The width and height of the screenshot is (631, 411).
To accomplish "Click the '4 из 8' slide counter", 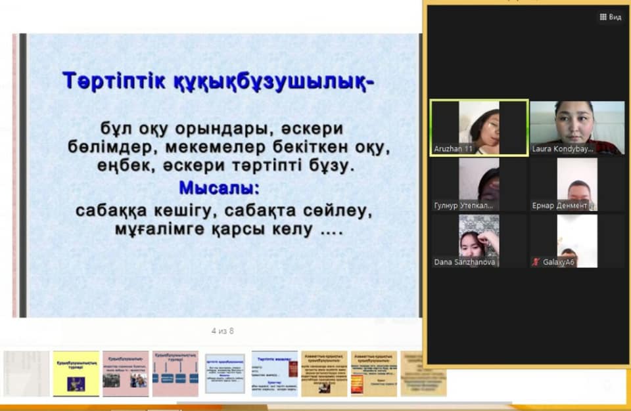I will point(222,331).
